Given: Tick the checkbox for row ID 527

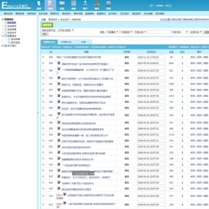Looking at the screenshot, I should click(43, 115).
